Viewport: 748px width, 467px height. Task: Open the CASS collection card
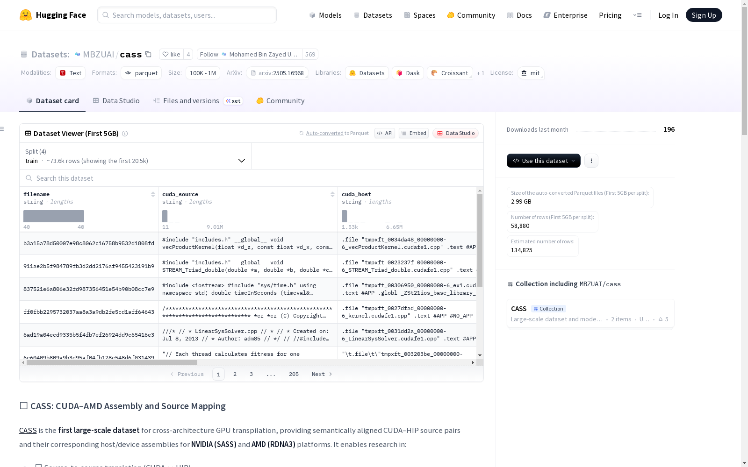coord(590,314)
